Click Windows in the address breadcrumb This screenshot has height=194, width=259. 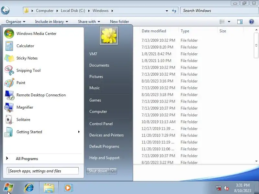(x=100, y=11)
